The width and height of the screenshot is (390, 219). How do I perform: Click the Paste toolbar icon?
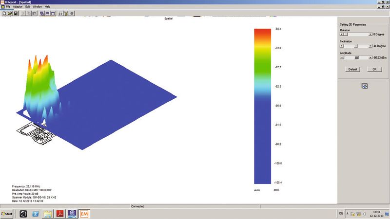(x=35, y=14)
